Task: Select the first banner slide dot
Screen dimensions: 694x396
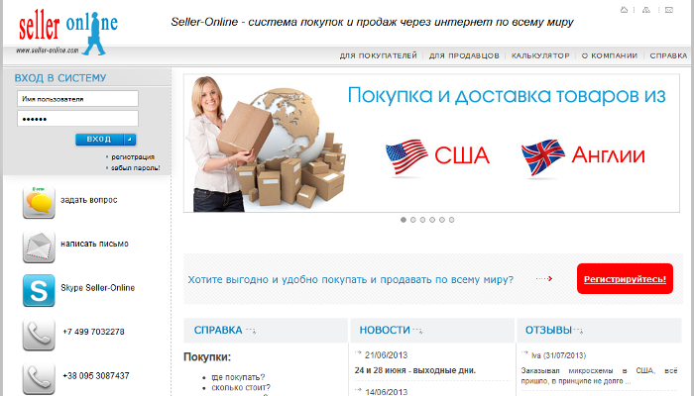Action: pyautogui.click(x=404, y=220)
